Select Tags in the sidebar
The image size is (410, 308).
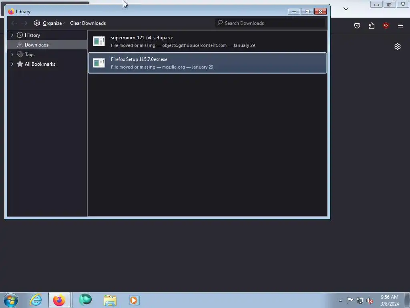point(30,55)
